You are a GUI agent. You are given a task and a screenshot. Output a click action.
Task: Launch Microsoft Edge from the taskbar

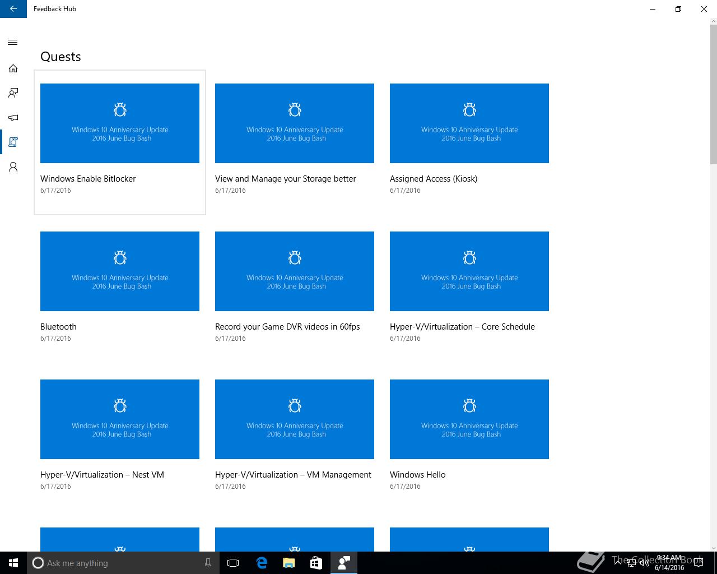click(x=261, y=563)
